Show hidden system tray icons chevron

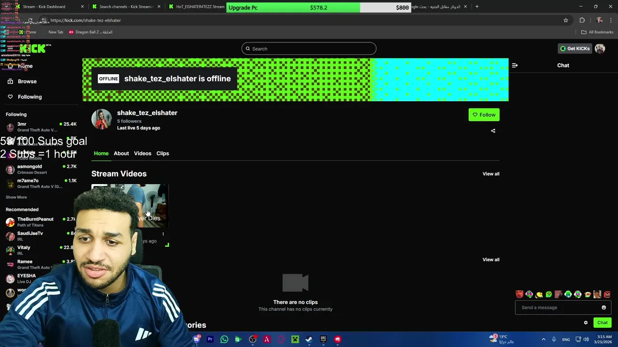coord(543,339)
